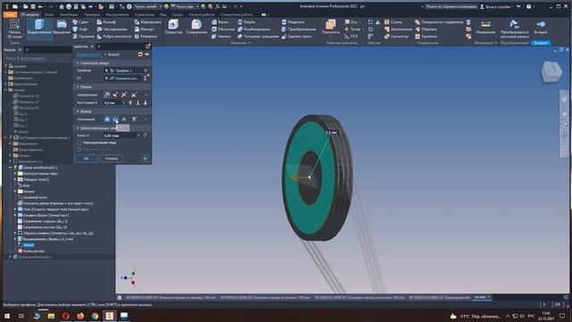Click the Фаска (Chamfer) tool
This screenshot has width=572, height=322.
[x=220, y=21]
